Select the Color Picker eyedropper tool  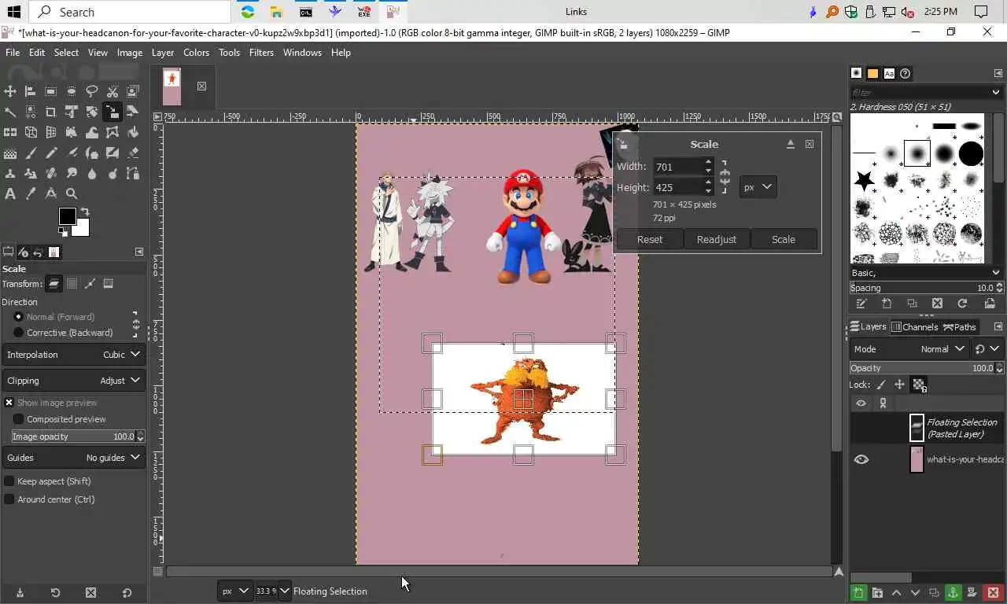point(31,193)
